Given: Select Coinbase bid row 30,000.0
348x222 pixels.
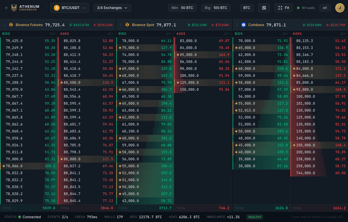Looking at the screenshot, I should click(x=261, y=166).
